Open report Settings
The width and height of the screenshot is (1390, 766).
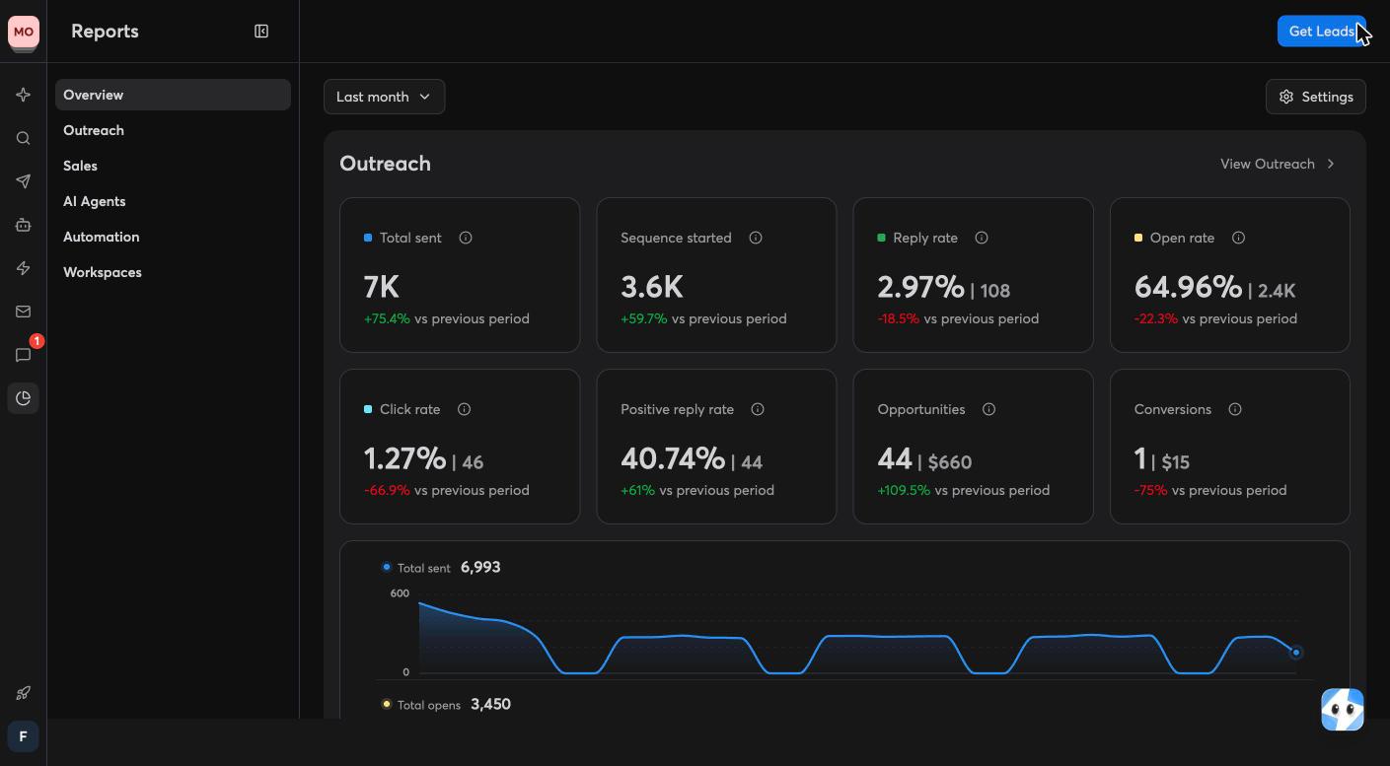coord(1316,97)
